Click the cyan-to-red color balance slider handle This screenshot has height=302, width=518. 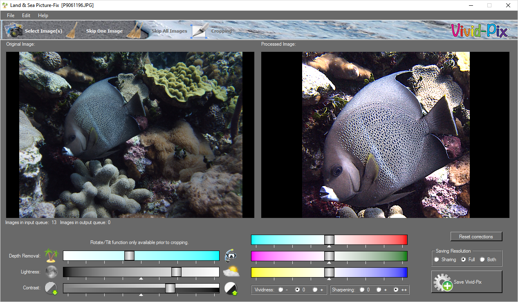pos(329,240)
